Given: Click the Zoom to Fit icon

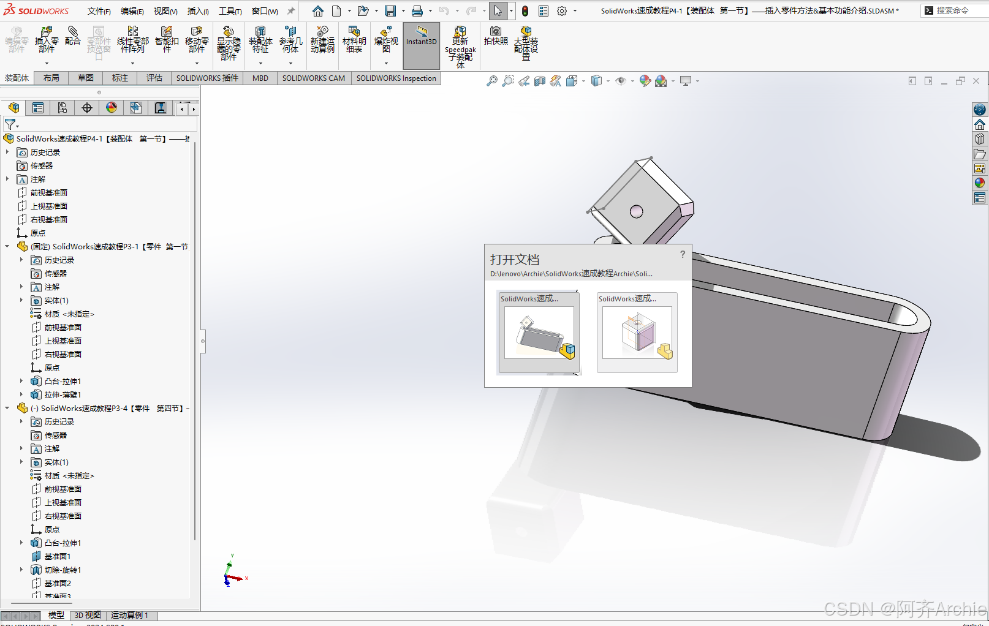Looking at the screenshot, I should (492, 81).
